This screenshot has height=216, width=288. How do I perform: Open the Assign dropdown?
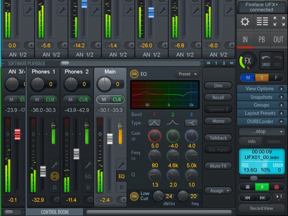click(219, 191)
